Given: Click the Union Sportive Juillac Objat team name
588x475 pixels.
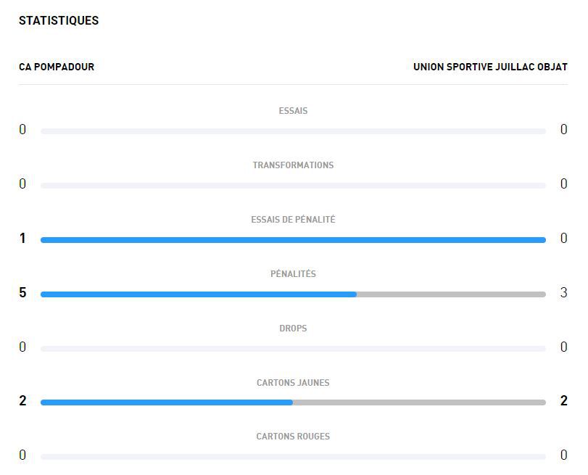Looking at the screenshot, I should [x=490, y=67].
